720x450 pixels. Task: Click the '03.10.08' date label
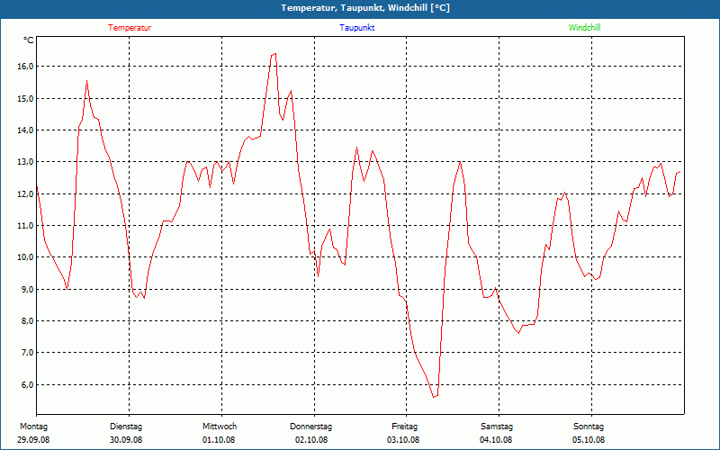(403, 440)
